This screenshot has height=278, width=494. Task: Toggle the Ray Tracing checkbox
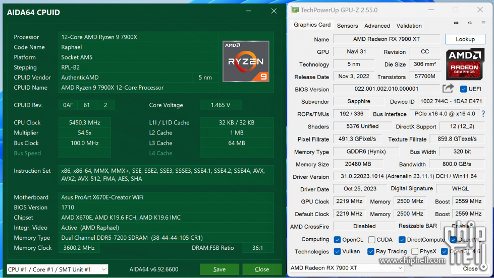371,252
